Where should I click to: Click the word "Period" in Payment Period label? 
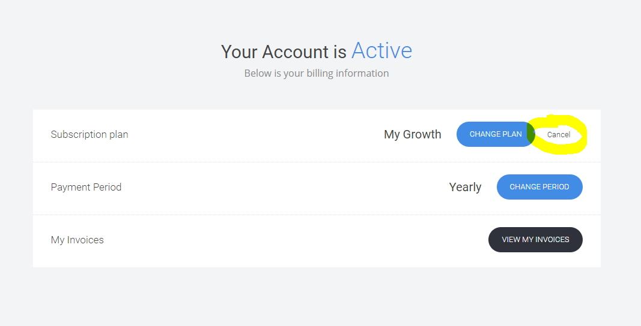pyautogui.click(x=107, y=188)
